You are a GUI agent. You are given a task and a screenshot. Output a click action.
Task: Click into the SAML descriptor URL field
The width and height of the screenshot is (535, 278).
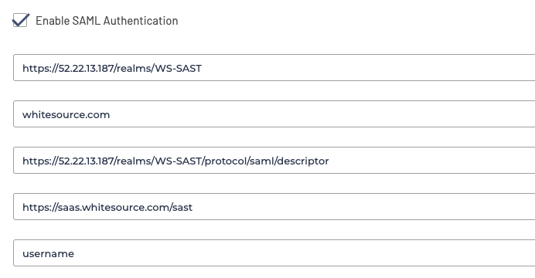(274, 160)
